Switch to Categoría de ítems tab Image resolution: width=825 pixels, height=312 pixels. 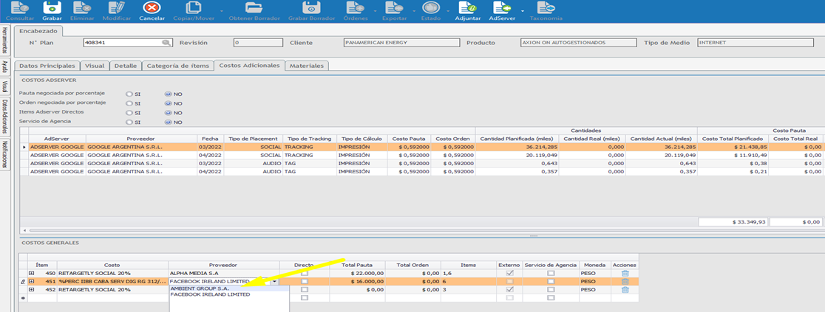tap(178, 66)
